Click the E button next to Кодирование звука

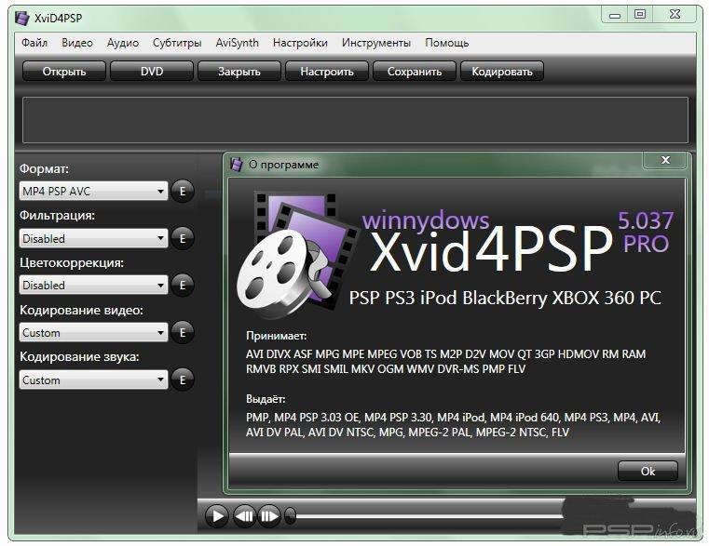point(183,380)
